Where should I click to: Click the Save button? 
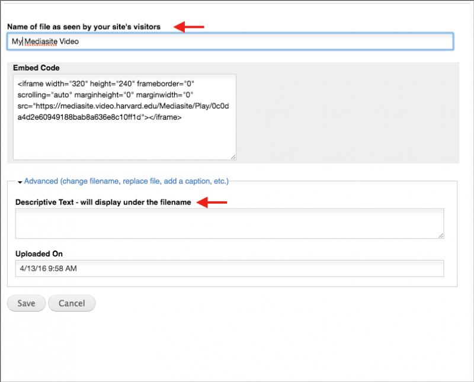pyautogui.click(x=26, y=303)
